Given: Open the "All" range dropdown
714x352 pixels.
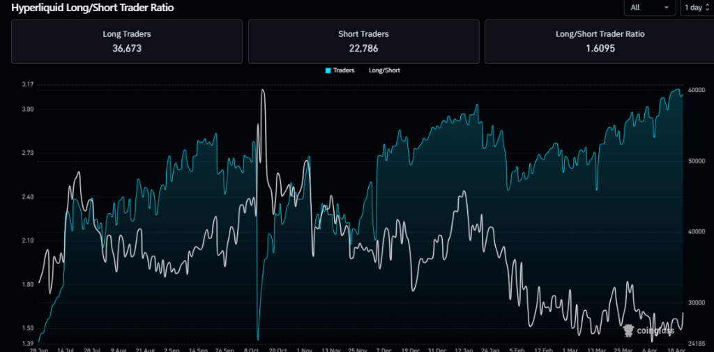Looking at the screenshot, I should tap(650, 7).
